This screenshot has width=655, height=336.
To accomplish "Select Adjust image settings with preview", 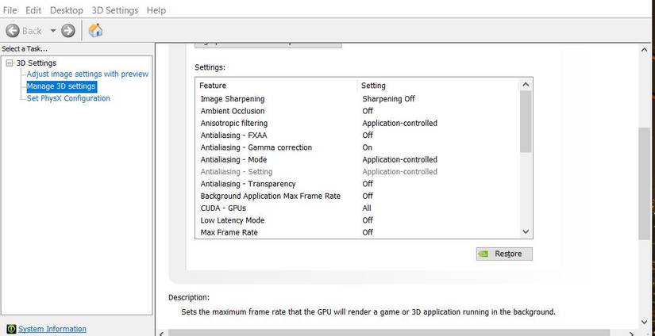I will coord(87,74).
